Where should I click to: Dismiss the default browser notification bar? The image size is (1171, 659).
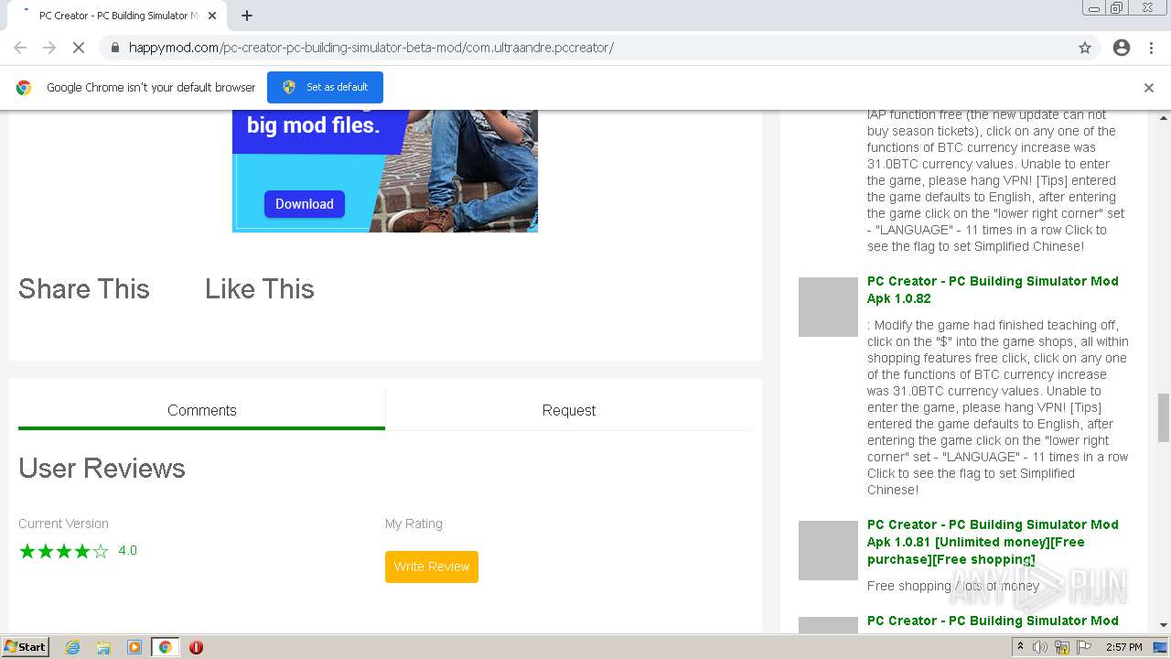pos(1149,88)
